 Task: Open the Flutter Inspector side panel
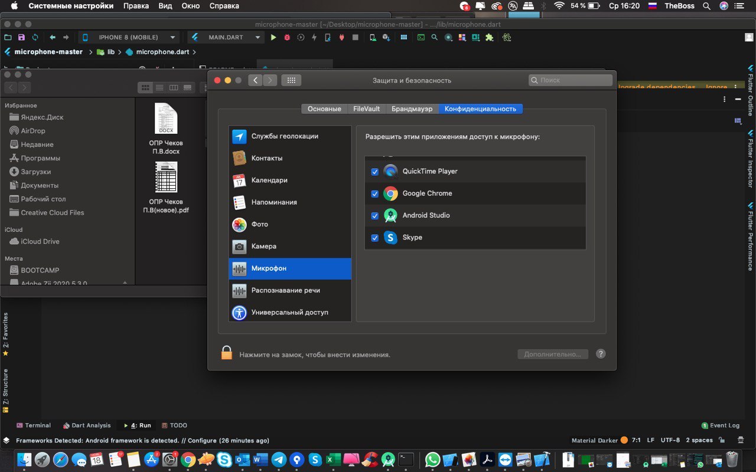tap(751, 159)
